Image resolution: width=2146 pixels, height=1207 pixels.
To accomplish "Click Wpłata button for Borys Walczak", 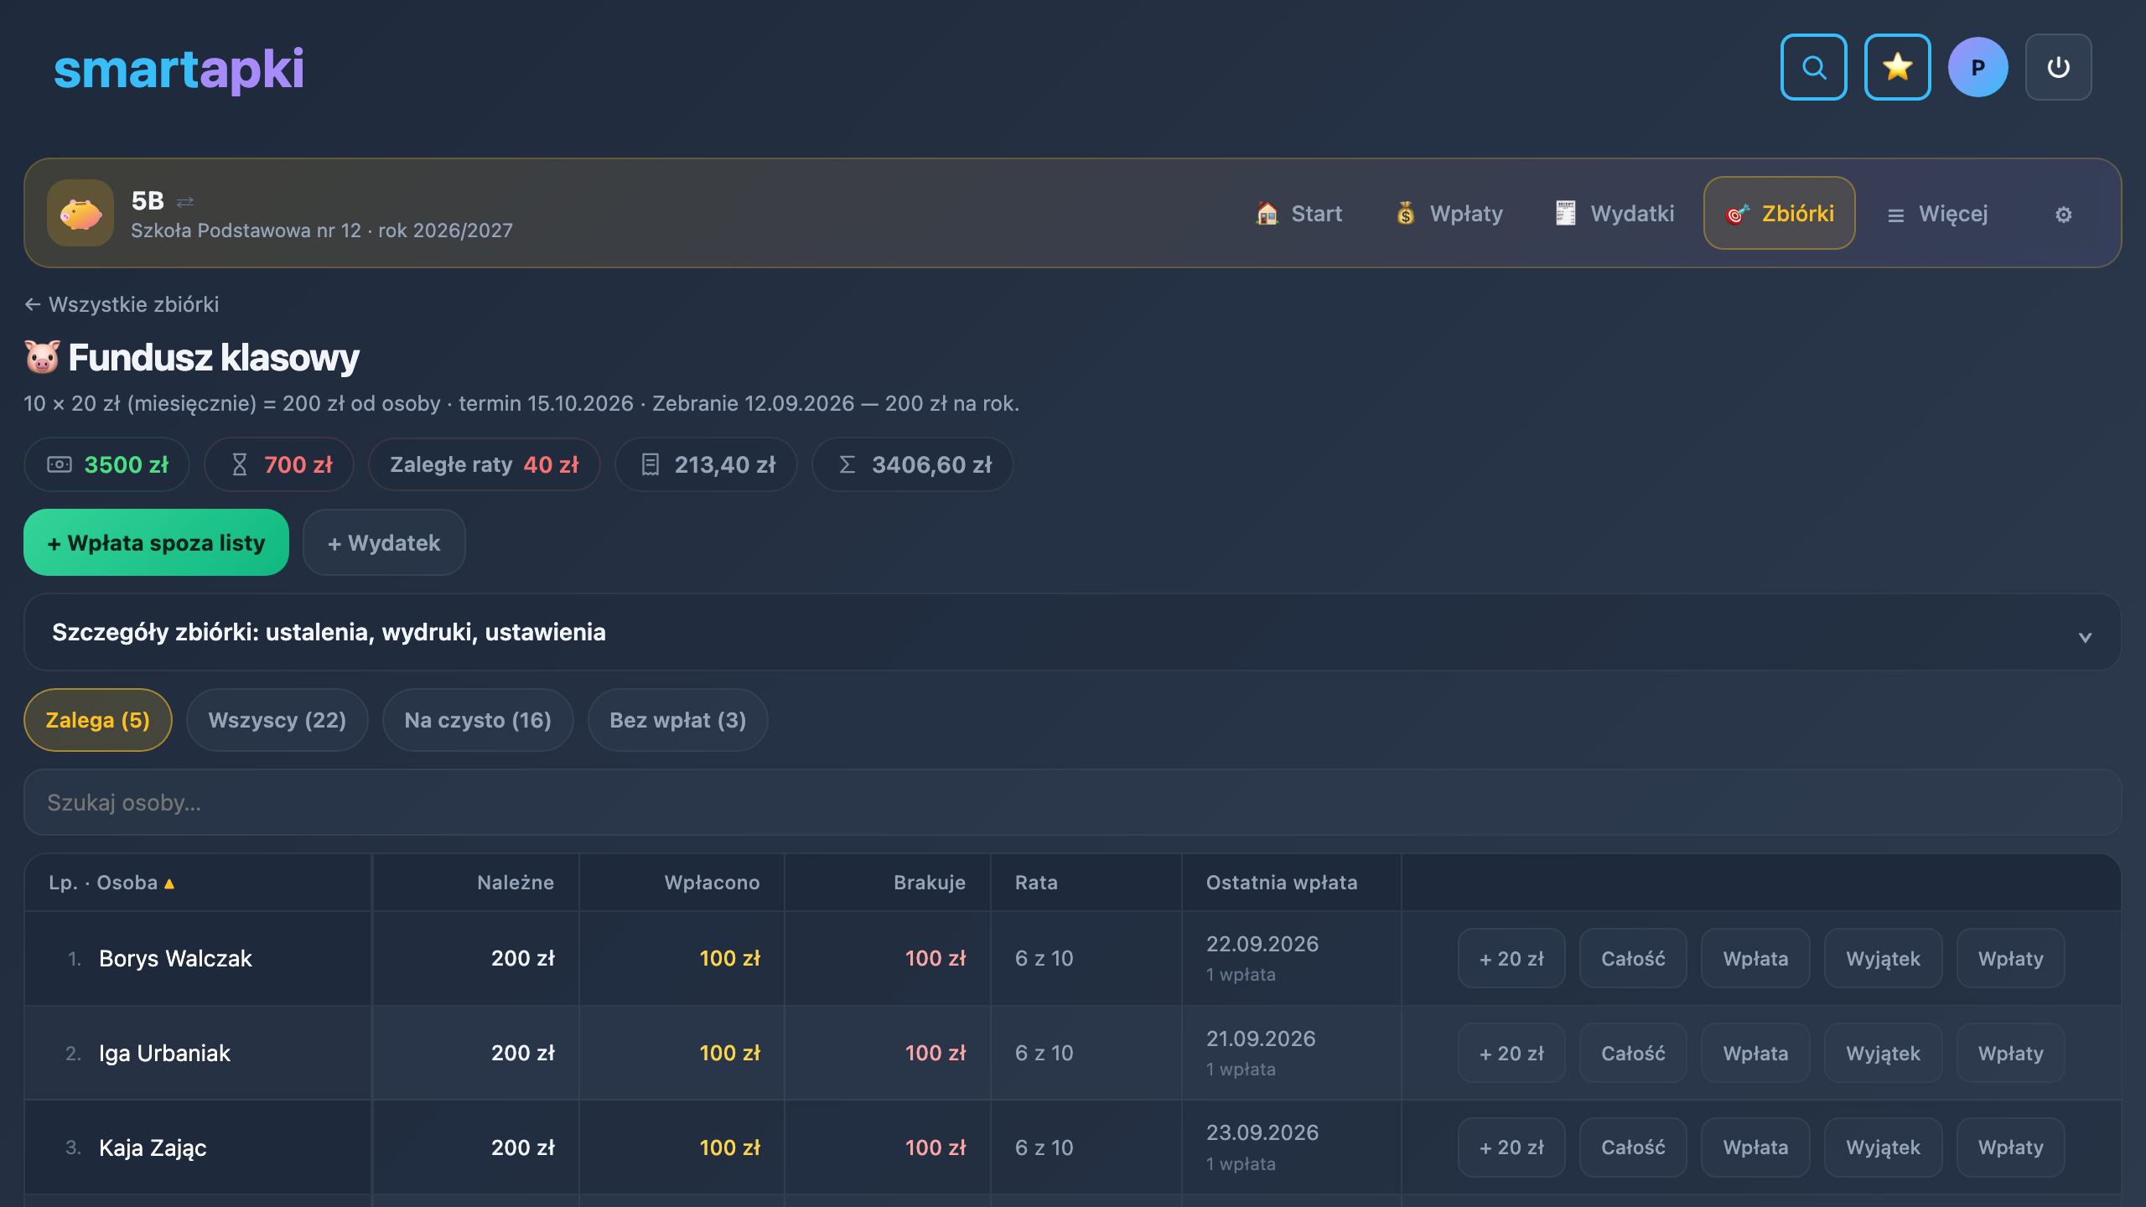I will pyautogui.click(x=1755, y=958).
